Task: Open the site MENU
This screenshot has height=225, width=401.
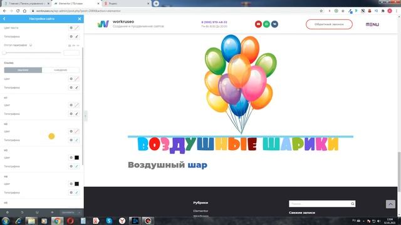Action: [372, 24]
